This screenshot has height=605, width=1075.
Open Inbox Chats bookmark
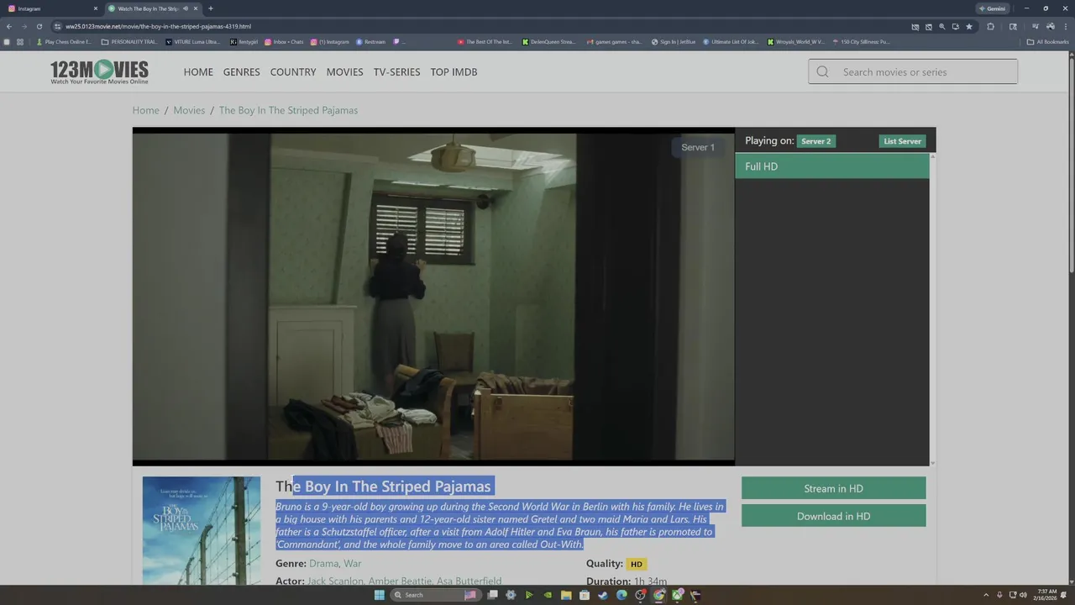tap(284, 41)
